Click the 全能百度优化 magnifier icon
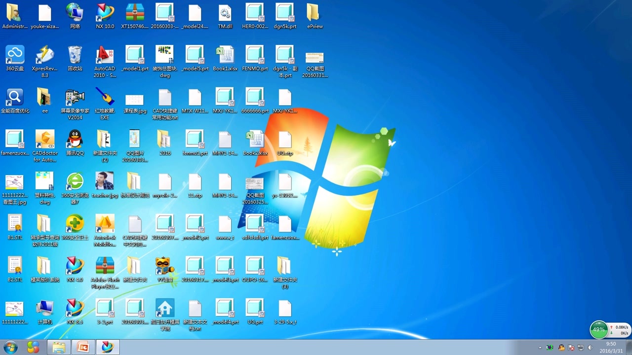632x355 pixels. [15, 101]
